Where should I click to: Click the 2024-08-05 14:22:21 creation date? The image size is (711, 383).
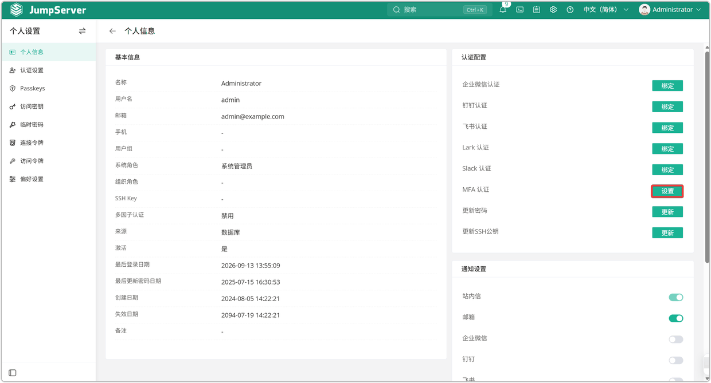251,299
